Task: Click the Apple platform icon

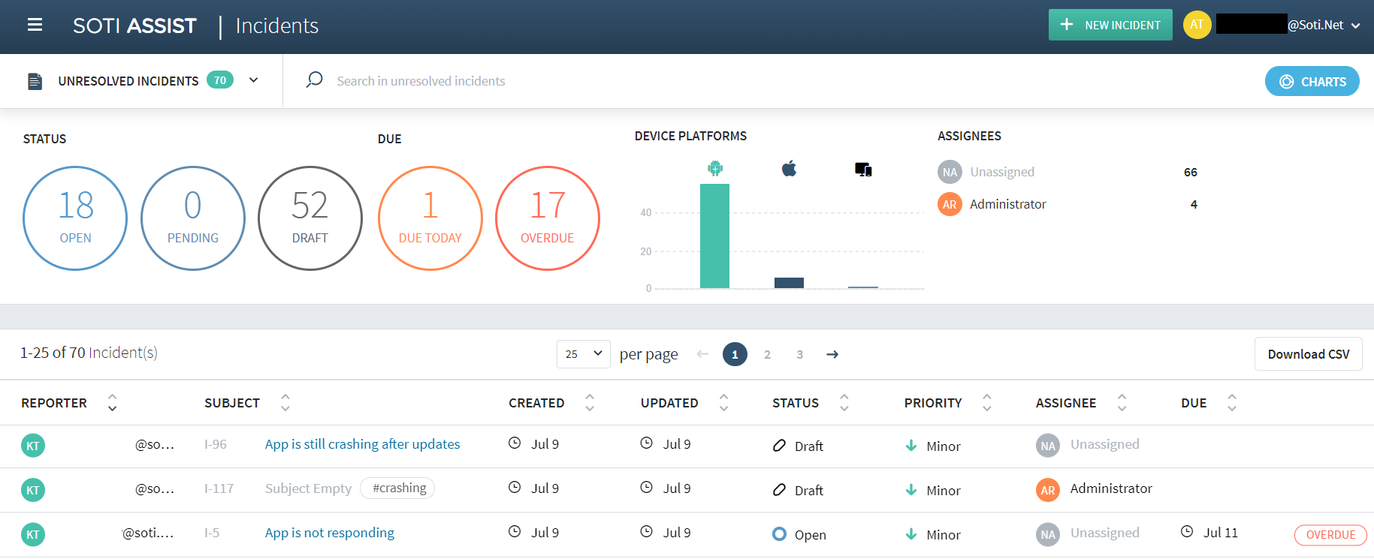Action: 789,168
